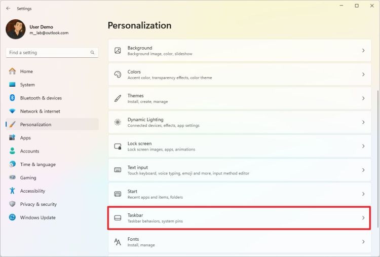380x257 pixels.
Task: Click the Text input keyboard icon
Action: coord(118,170)
